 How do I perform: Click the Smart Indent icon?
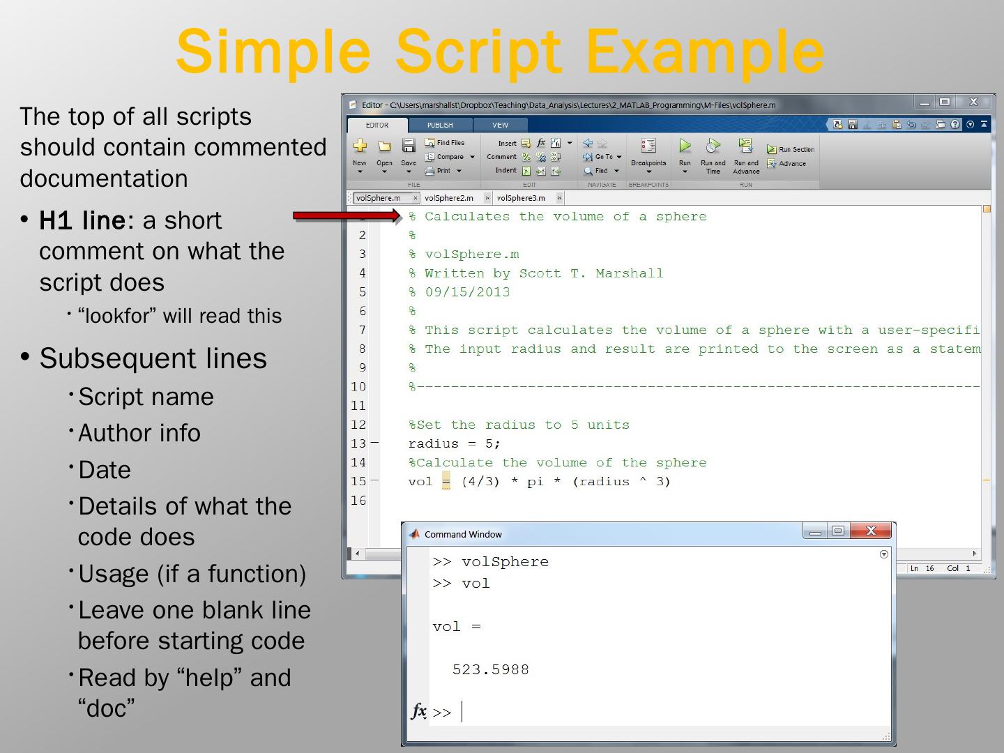[x=526, y=171]
